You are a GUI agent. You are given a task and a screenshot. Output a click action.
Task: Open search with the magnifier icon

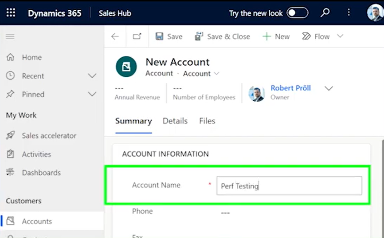coord(325,12)
